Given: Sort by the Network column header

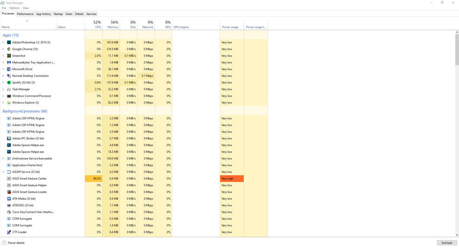Looking at the screenshot, I should tap(146, 25).
